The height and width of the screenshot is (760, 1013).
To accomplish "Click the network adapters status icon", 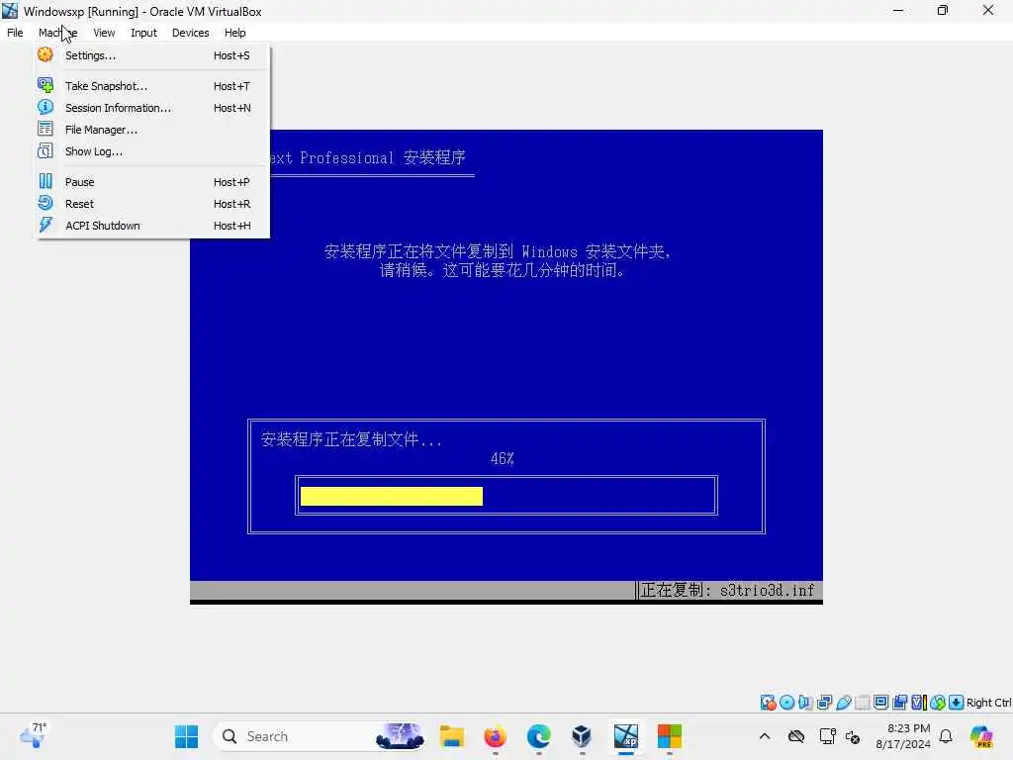I will point(824,703).
